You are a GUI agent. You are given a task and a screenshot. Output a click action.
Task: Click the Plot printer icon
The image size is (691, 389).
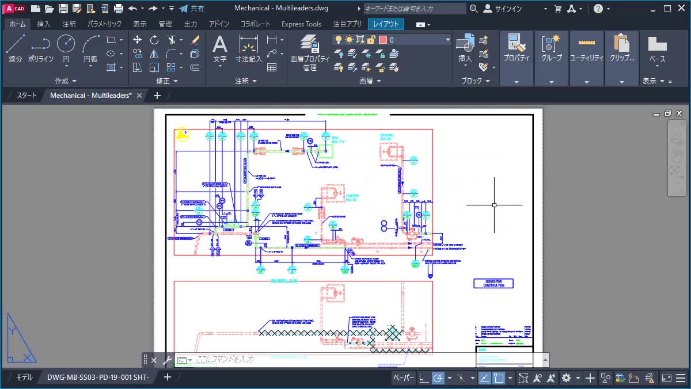119,9
